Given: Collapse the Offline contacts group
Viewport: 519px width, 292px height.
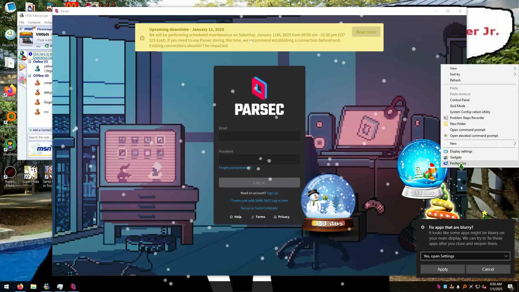Looking at the screenshot, I should pyautogui.click(x=29, y=76).
